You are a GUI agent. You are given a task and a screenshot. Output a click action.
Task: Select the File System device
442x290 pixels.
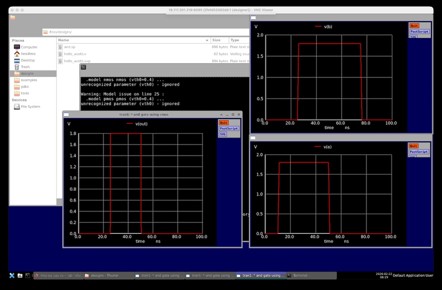(30, 107)
